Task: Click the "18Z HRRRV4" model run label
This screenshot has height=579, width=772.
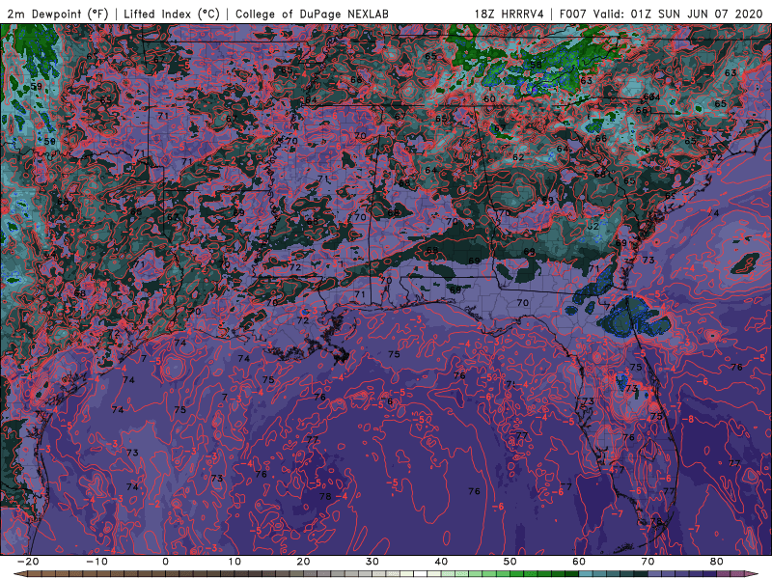Action: click(510, 14)
